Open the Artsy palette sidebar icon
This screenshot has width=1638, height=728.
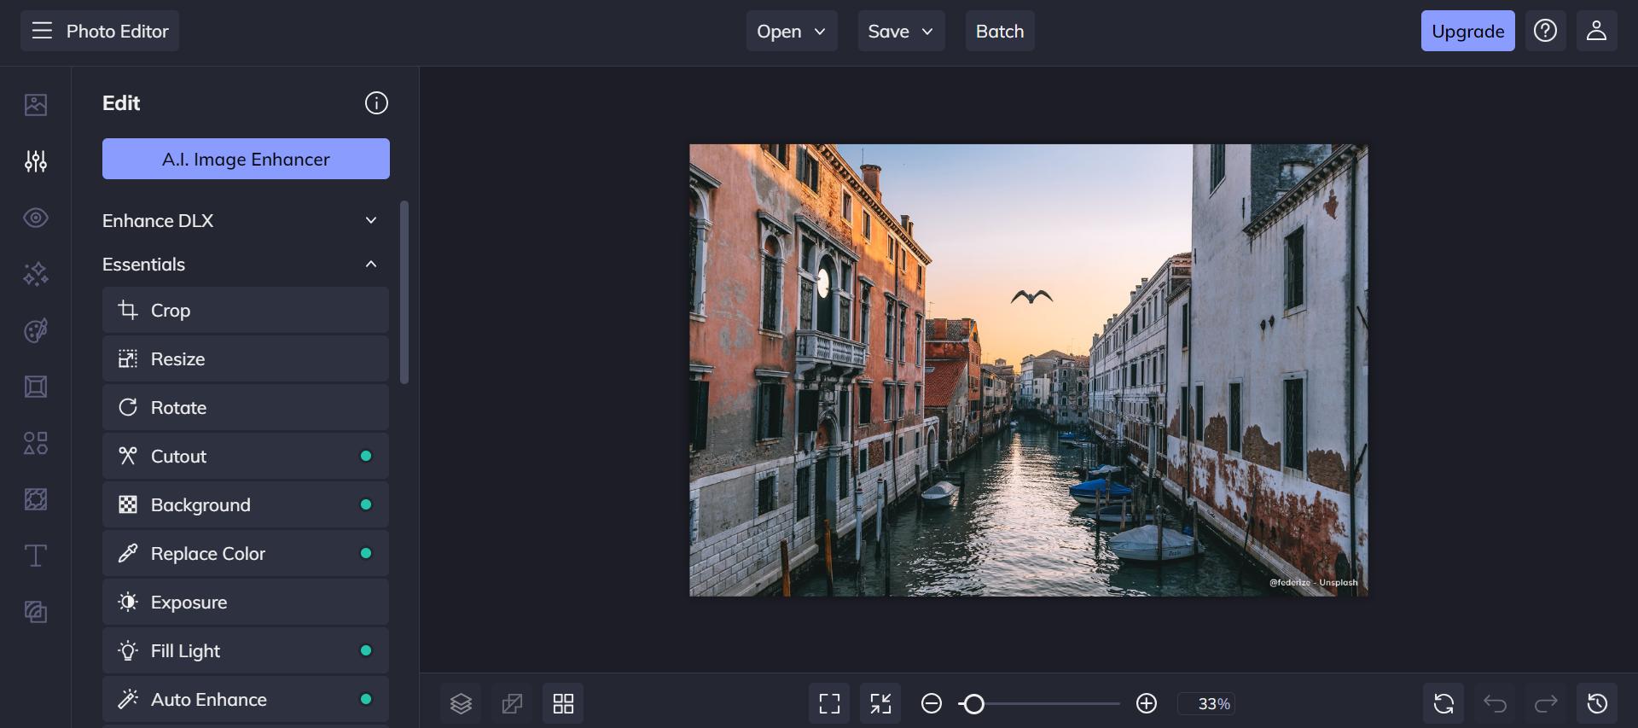36,330
